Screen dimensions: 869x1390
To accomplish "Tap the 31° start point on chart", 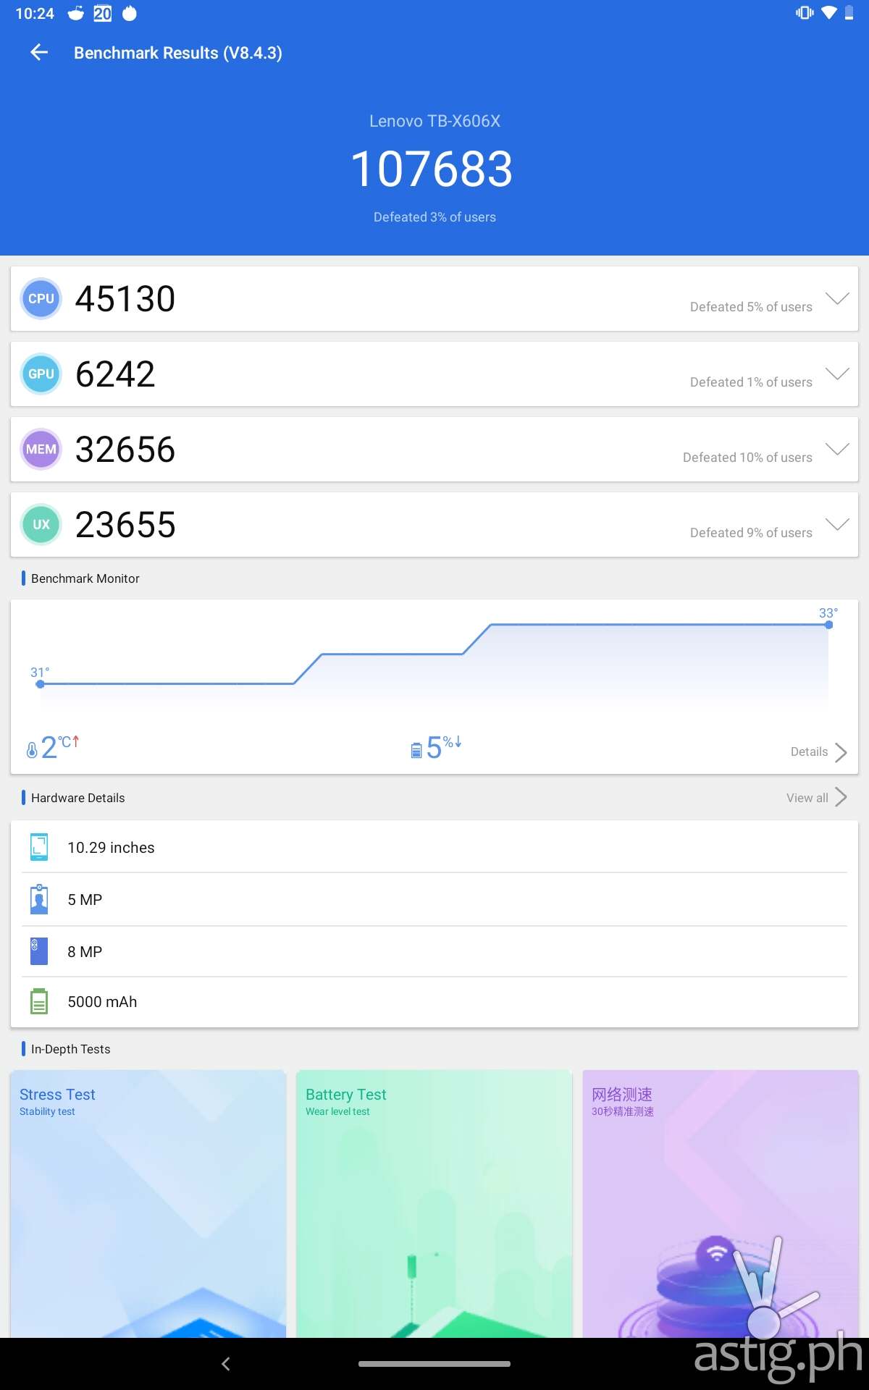I will pyautogui.click(x=40, y=683).
